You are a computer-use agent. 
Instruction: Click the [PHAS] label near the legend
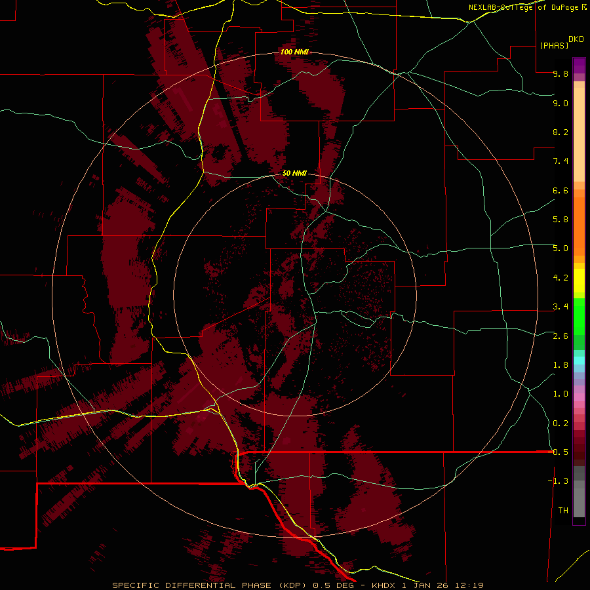[554, 45]
